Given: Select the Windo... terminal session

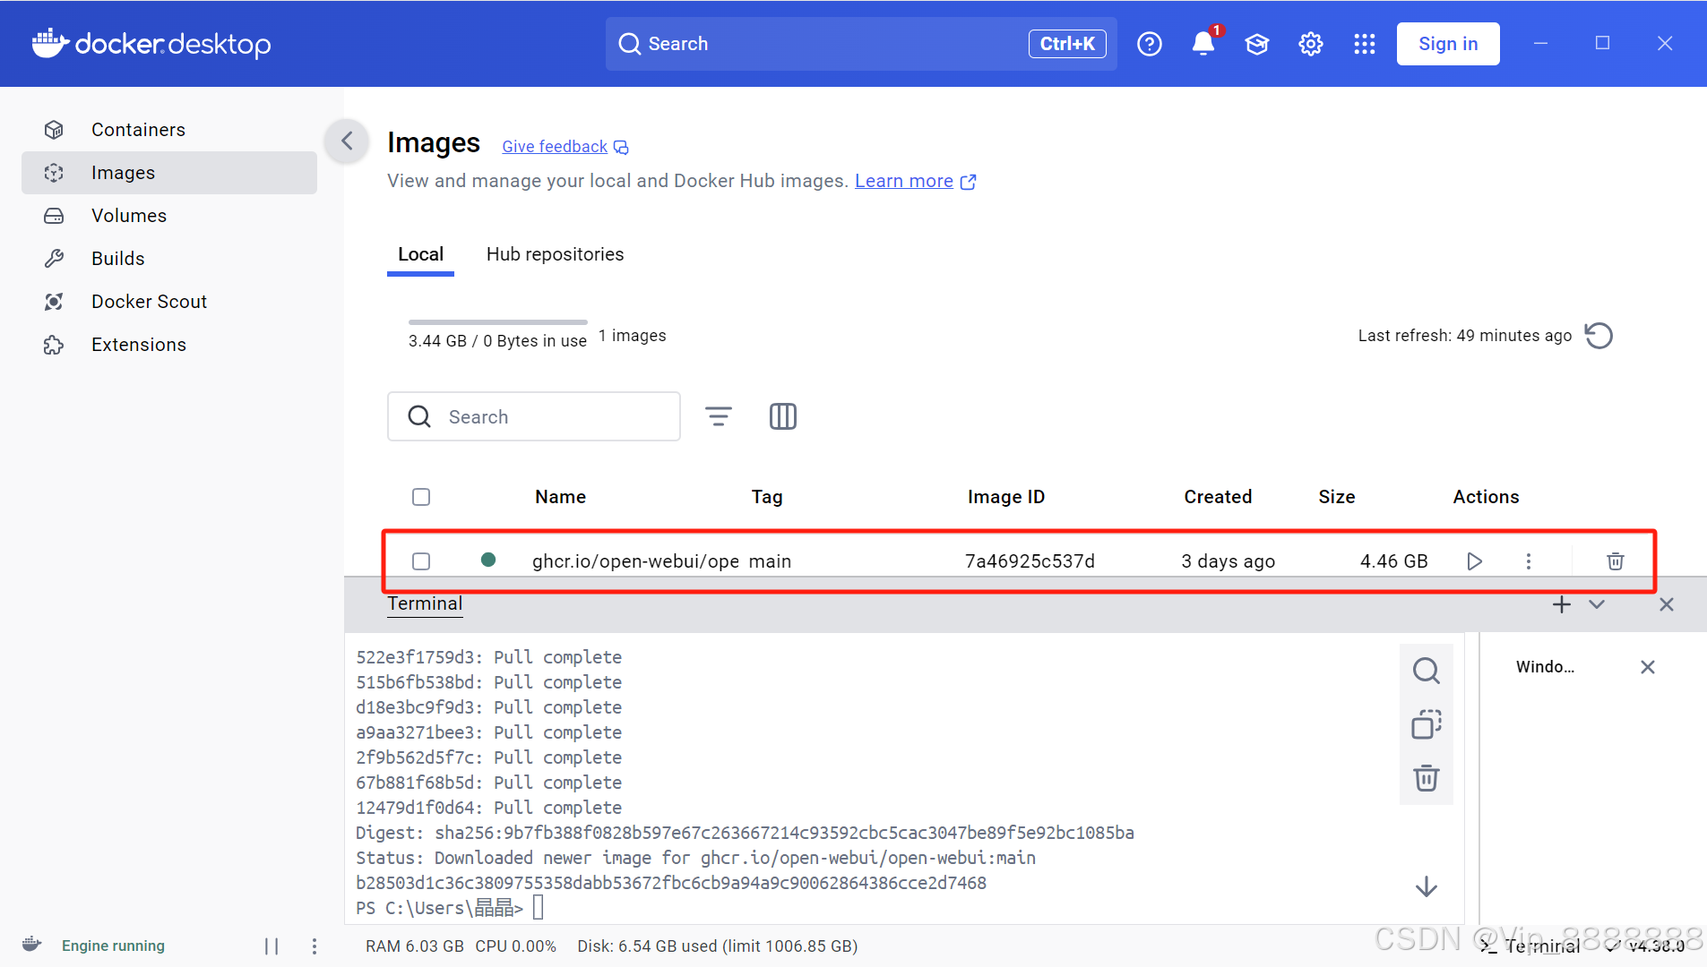Looking at the screenshot, I should (1546, 667).
